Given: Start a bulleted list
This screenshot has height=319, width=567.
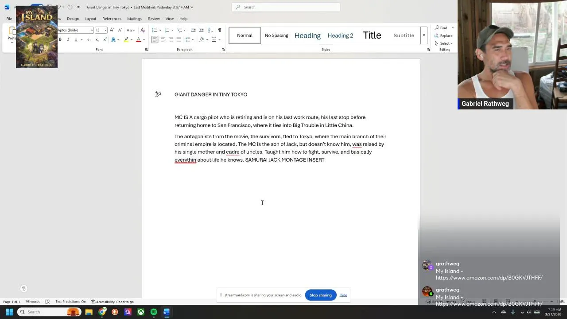Looking at the screenshot, I should (x=155, y=30).
